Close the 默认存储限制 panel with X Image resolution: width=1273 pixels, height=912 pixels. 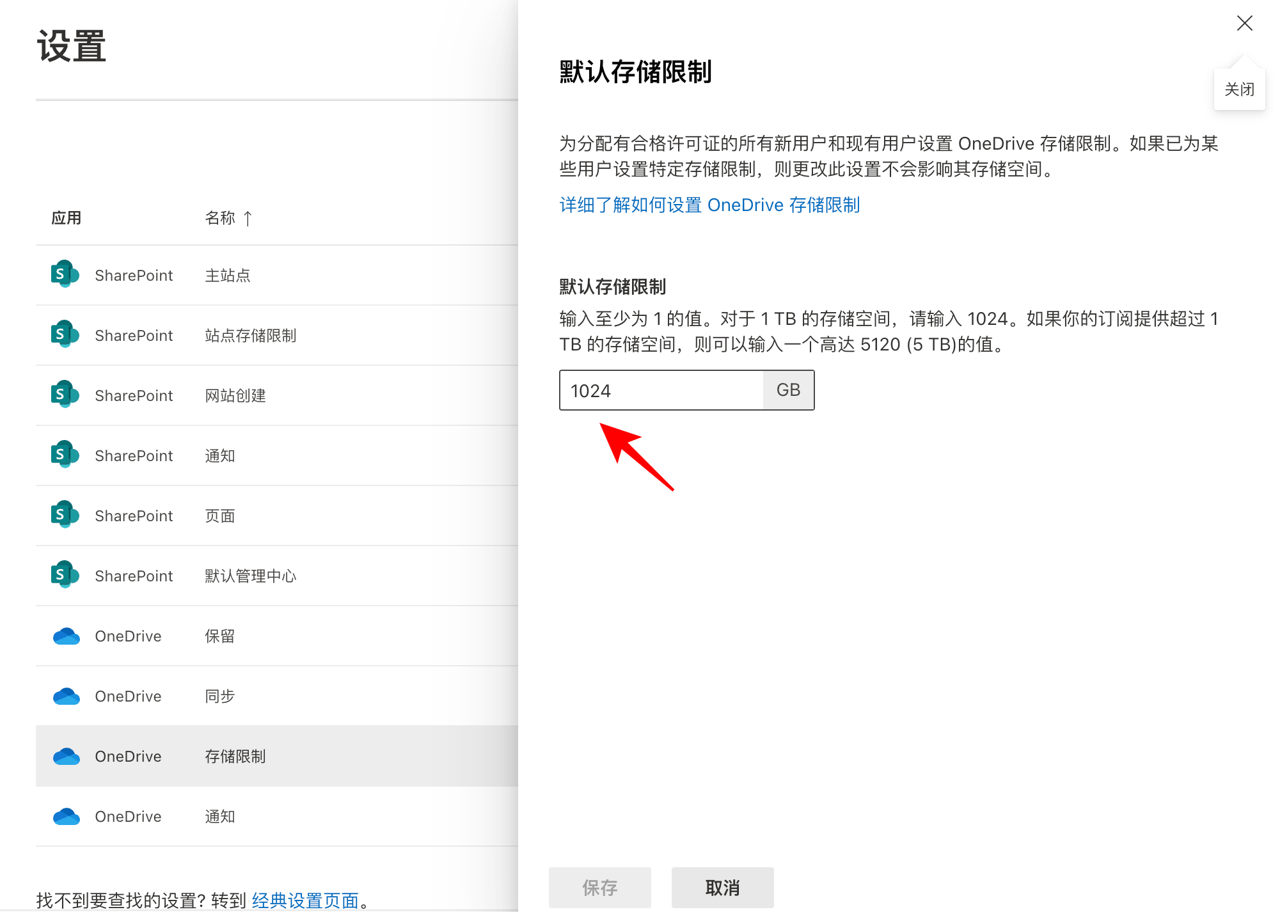click(x=1244, y=23)
